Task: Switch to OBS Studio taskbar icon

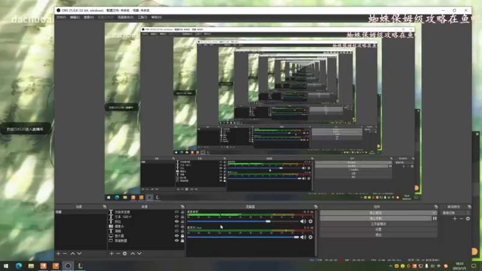Action: coord(68,266)
